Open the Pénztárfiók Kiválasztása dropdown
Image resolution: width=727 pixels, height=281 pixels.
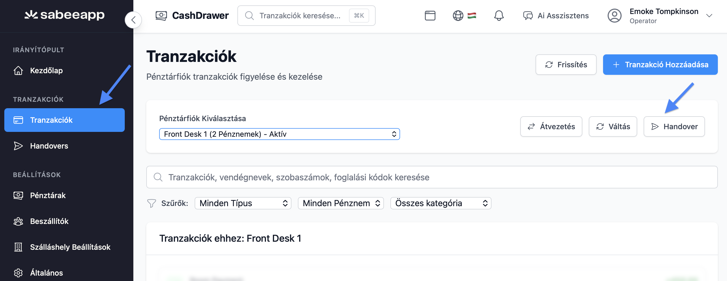click(279, 134)
